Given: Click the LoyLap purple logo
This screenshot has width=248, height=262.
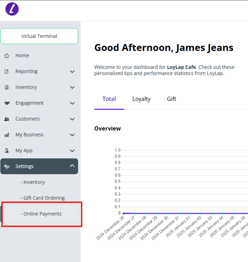Looking at the screenshot, I should point(12,9).
